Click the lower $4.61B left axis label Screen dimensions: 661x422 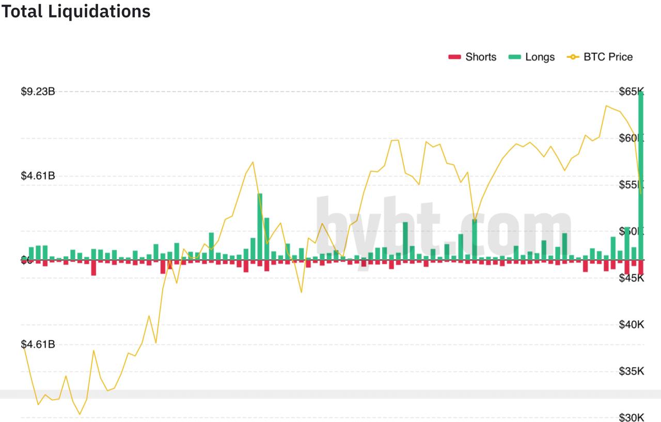[38, 344]
